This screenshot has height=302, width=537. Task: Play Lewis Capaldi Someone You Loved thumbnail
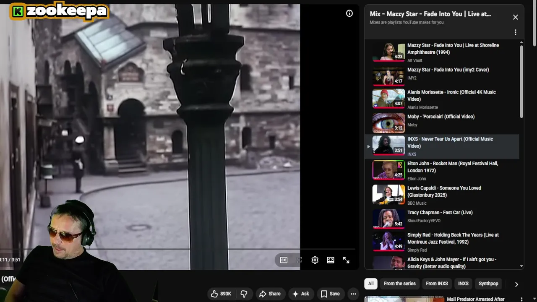click(388, 195)
